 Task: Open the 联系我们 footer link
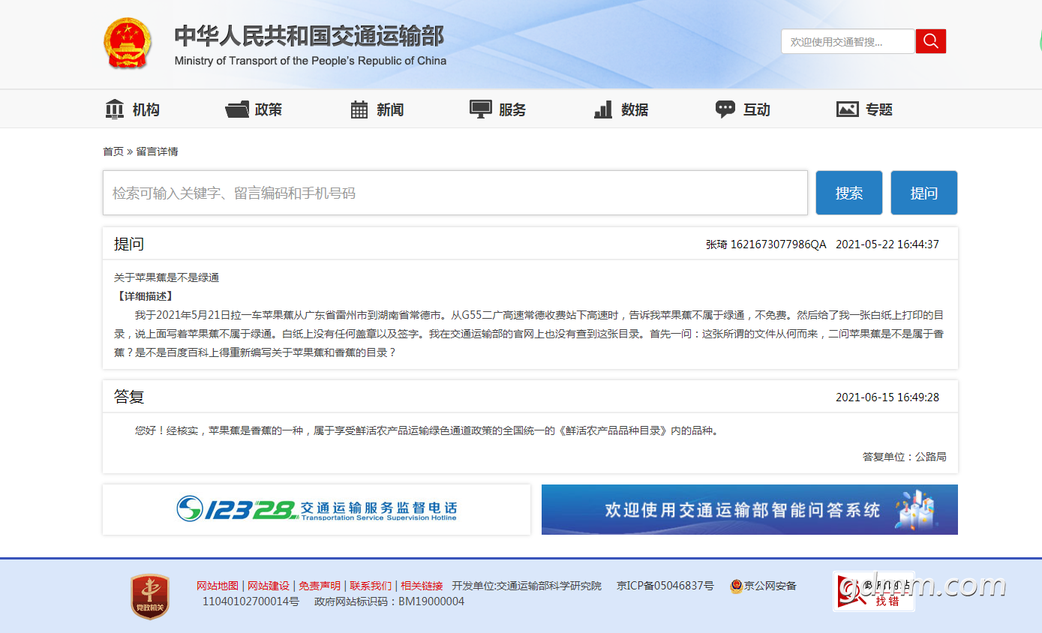(371, 586)
